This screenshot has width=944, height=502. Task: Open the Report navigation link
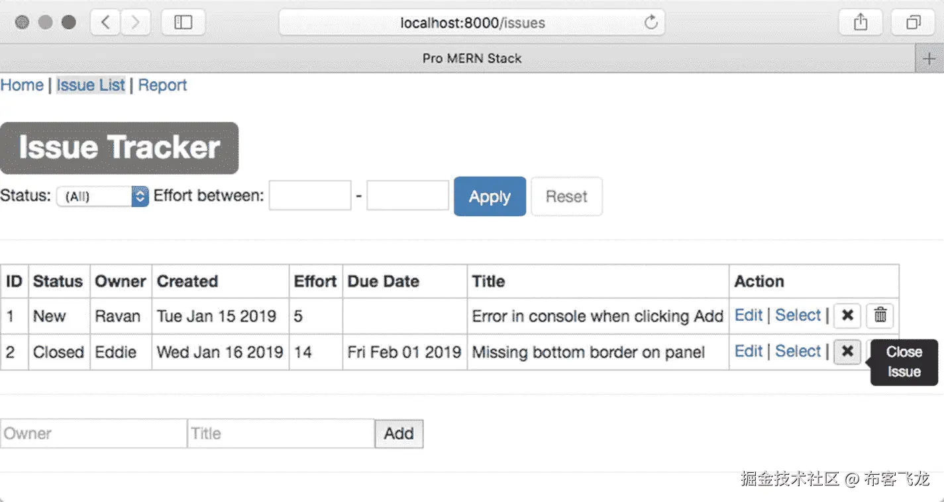(162, 85)
